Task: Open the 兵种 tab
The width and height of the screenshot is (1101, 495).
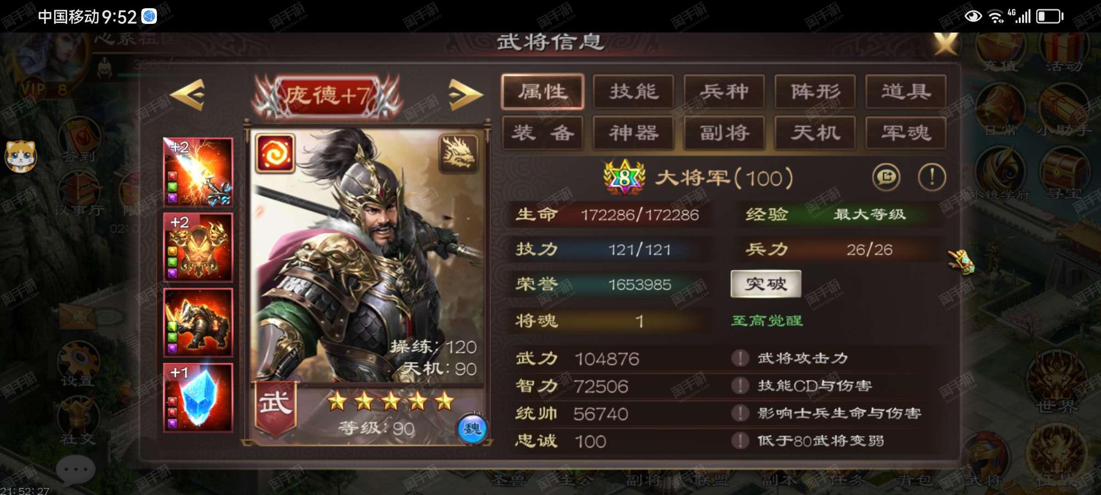Action: tap(724, 92)
